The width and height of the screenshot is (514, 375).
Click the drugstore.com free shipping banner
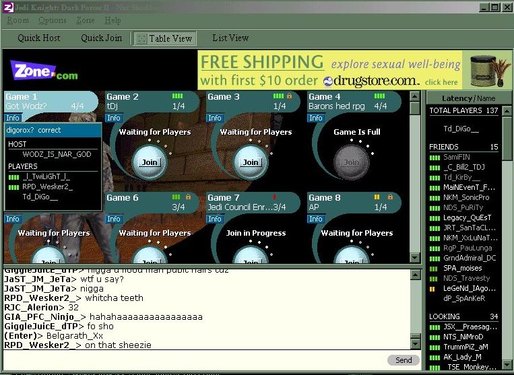point(354,70)
